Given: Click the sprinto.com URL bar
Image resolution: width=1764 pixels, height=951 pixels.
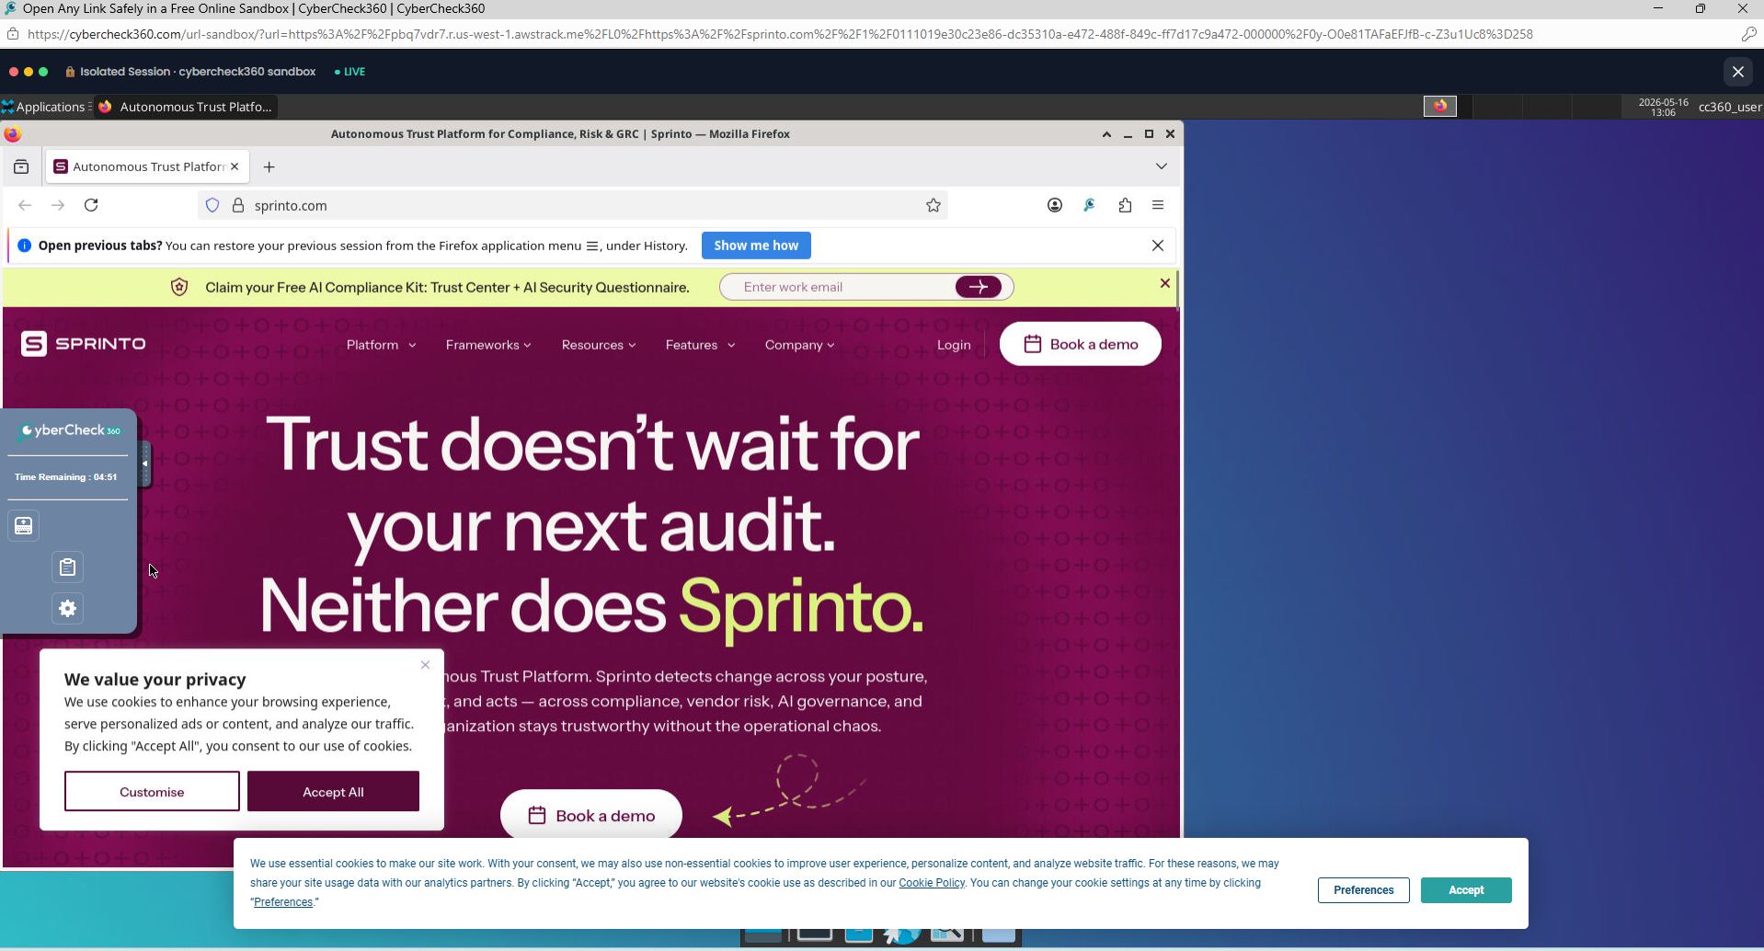Looking at the screenshot, I should pos(573,205).
